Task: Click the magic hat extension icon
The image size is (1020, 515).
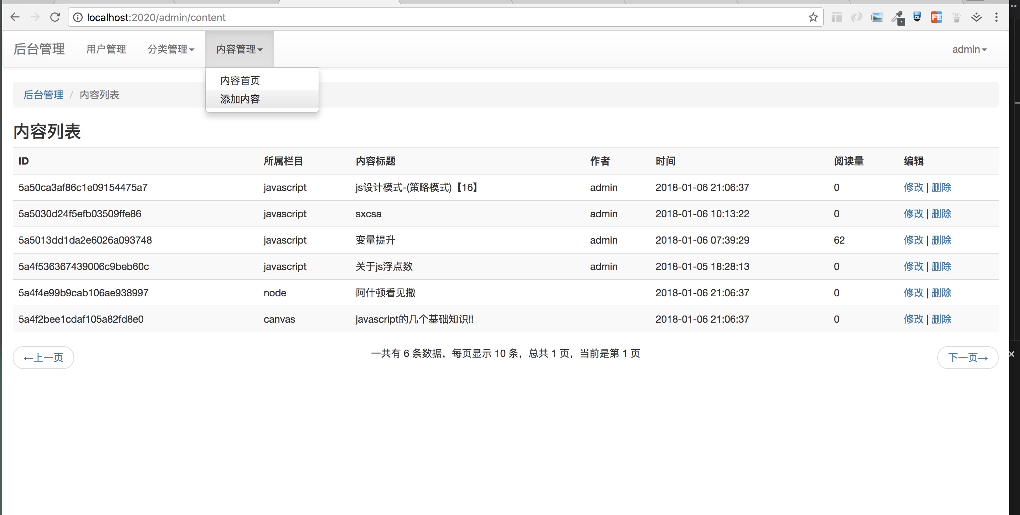Action: [x=956, y=17]
